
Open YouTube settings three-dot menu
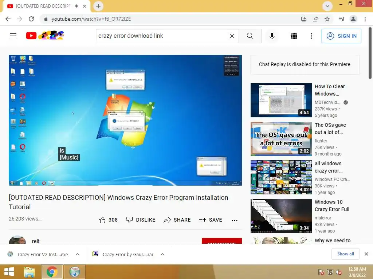pos(311,36)
